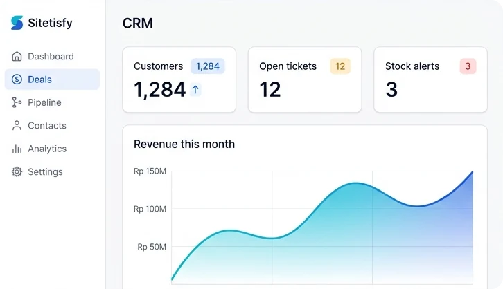The height and width of the screenshot is (289, 503).
Task: Click the Dashboard home icon
Action: (17, 56)
